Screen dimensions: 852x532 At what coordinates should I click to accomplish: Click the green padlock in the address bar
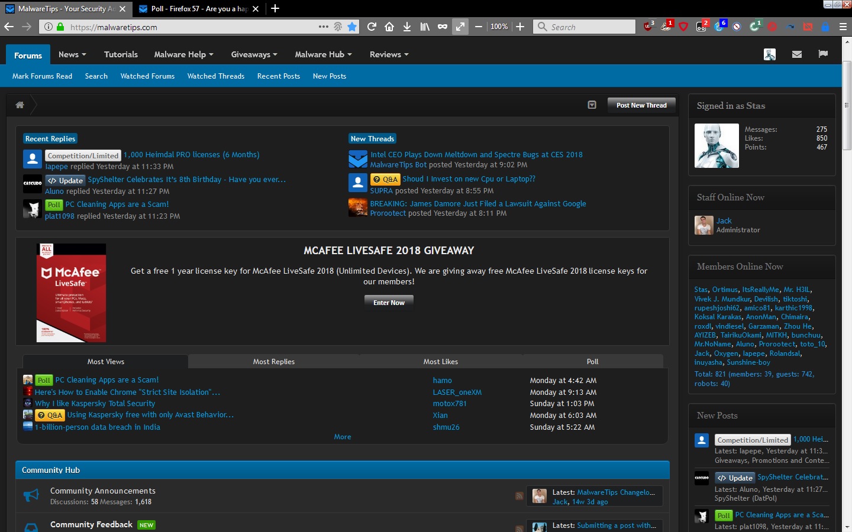click(60, 27)
